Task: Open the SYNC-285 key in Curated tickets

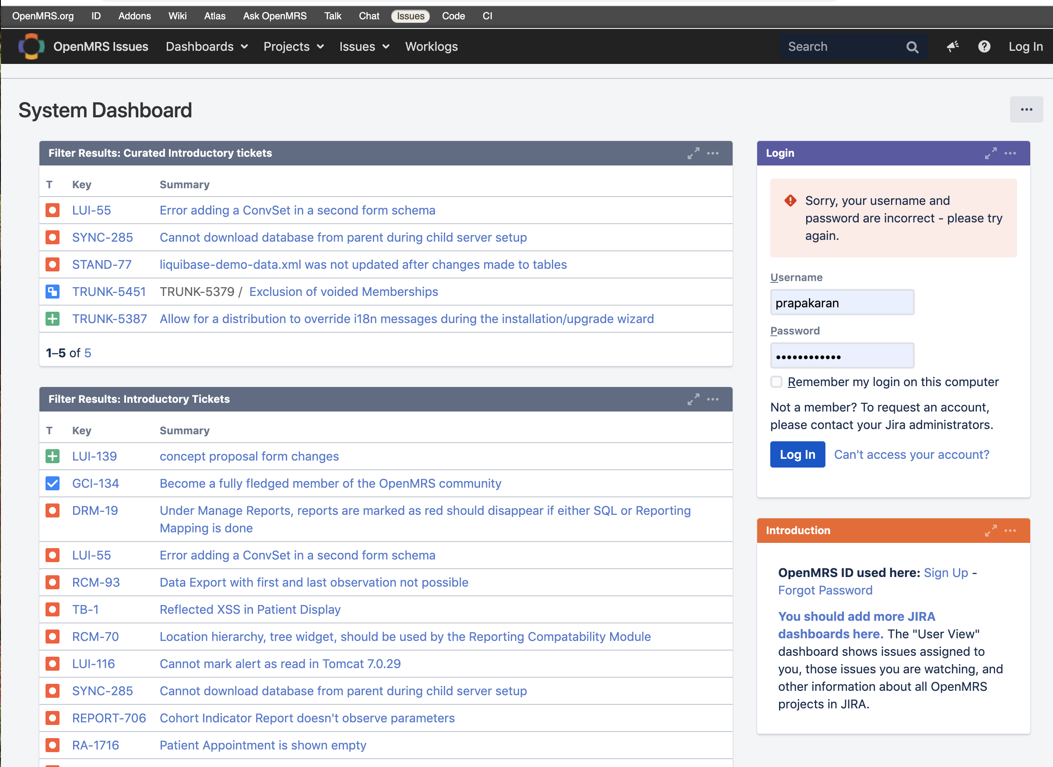Action: click(x=102, y=237)
